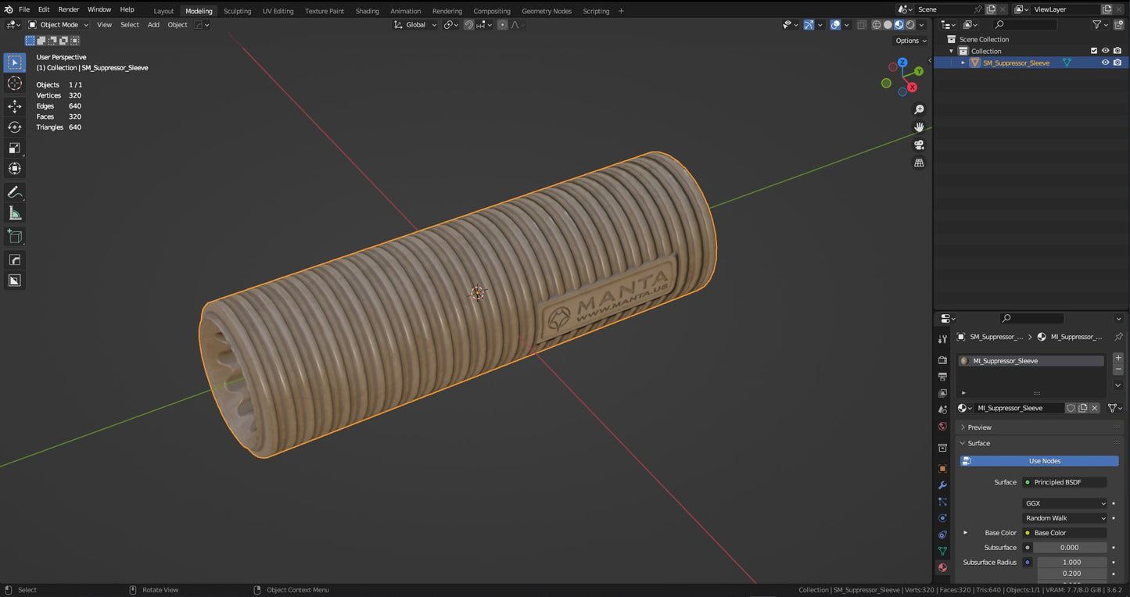Toggle camera view in viewport gizmo
The width and height of the screenshot is (1130, 597).
point(919,145)
